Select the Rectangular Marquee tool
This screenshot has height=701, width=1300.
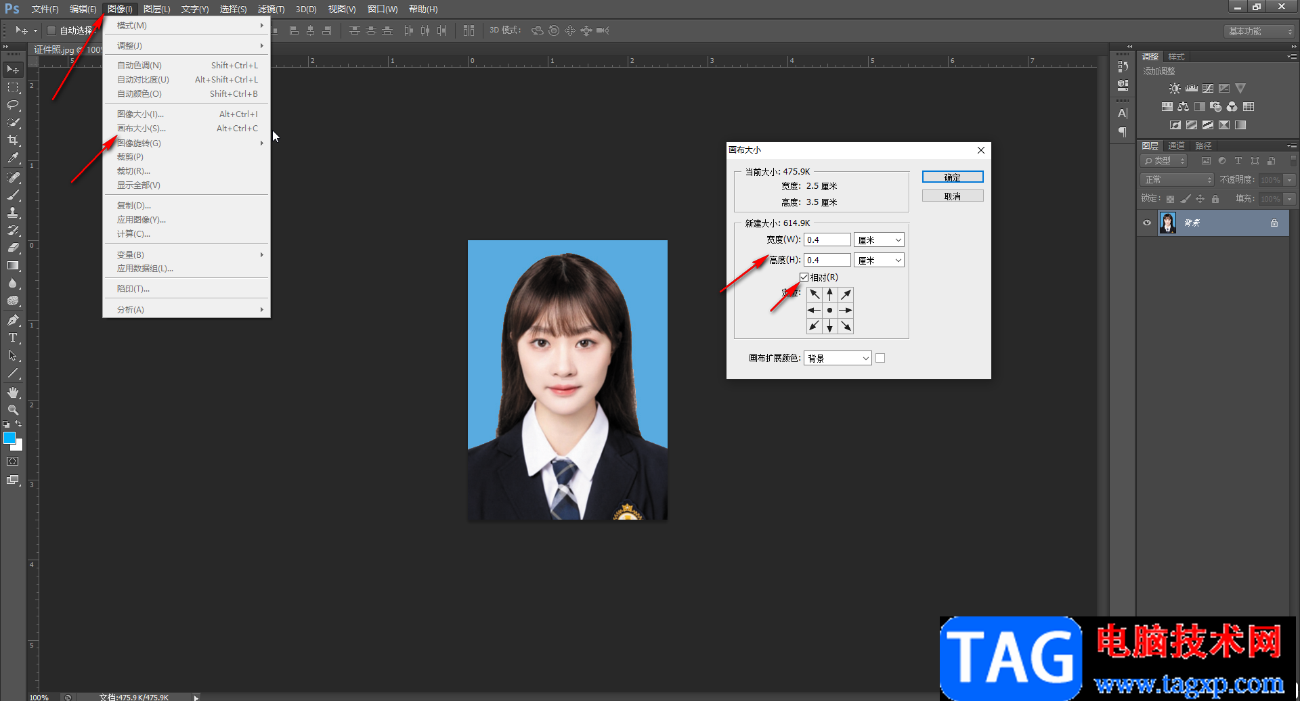(13, 87)
